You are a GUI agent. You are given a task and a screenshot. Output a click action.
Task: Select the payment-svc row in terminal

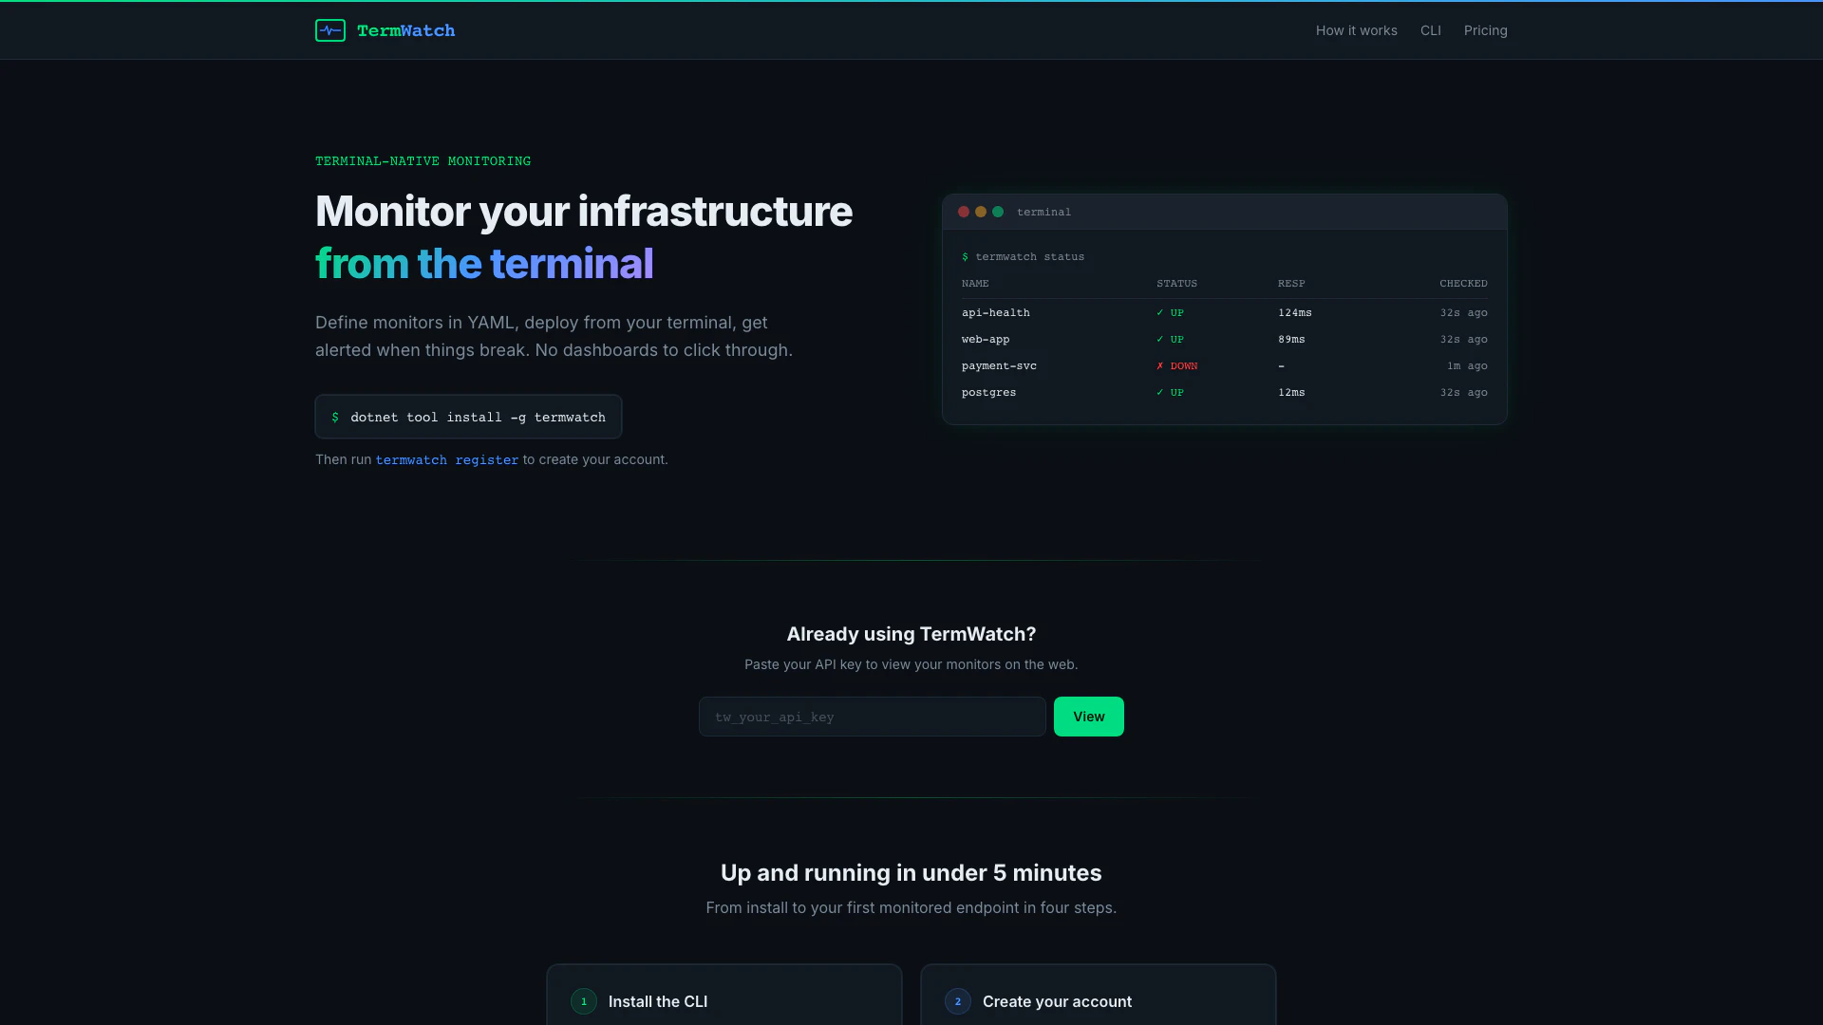999,365
